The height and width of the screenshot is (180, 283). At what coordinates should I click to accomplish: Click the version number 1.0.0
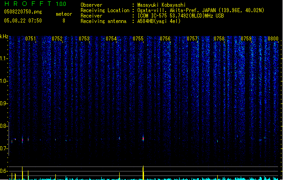61,4
